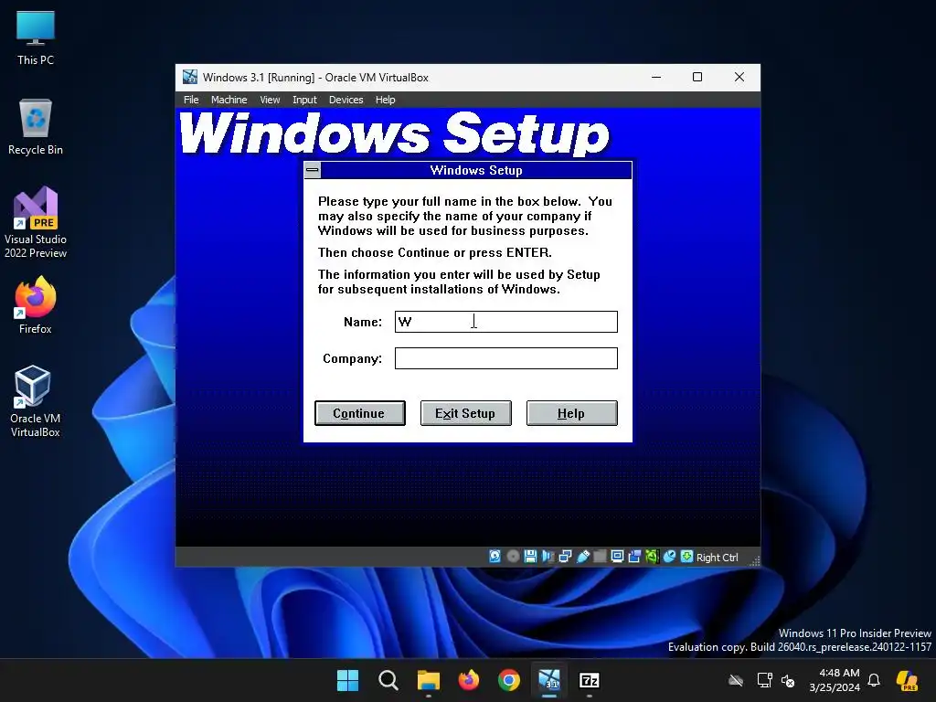Click the keyboard capture arrow icon
The height and width of the screenshot is (702, 936).
[x=687, y=557]
